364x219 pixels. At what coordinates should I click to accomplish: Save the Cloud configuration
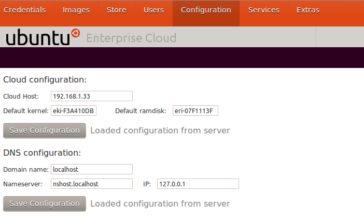click(x=45, y=130)
